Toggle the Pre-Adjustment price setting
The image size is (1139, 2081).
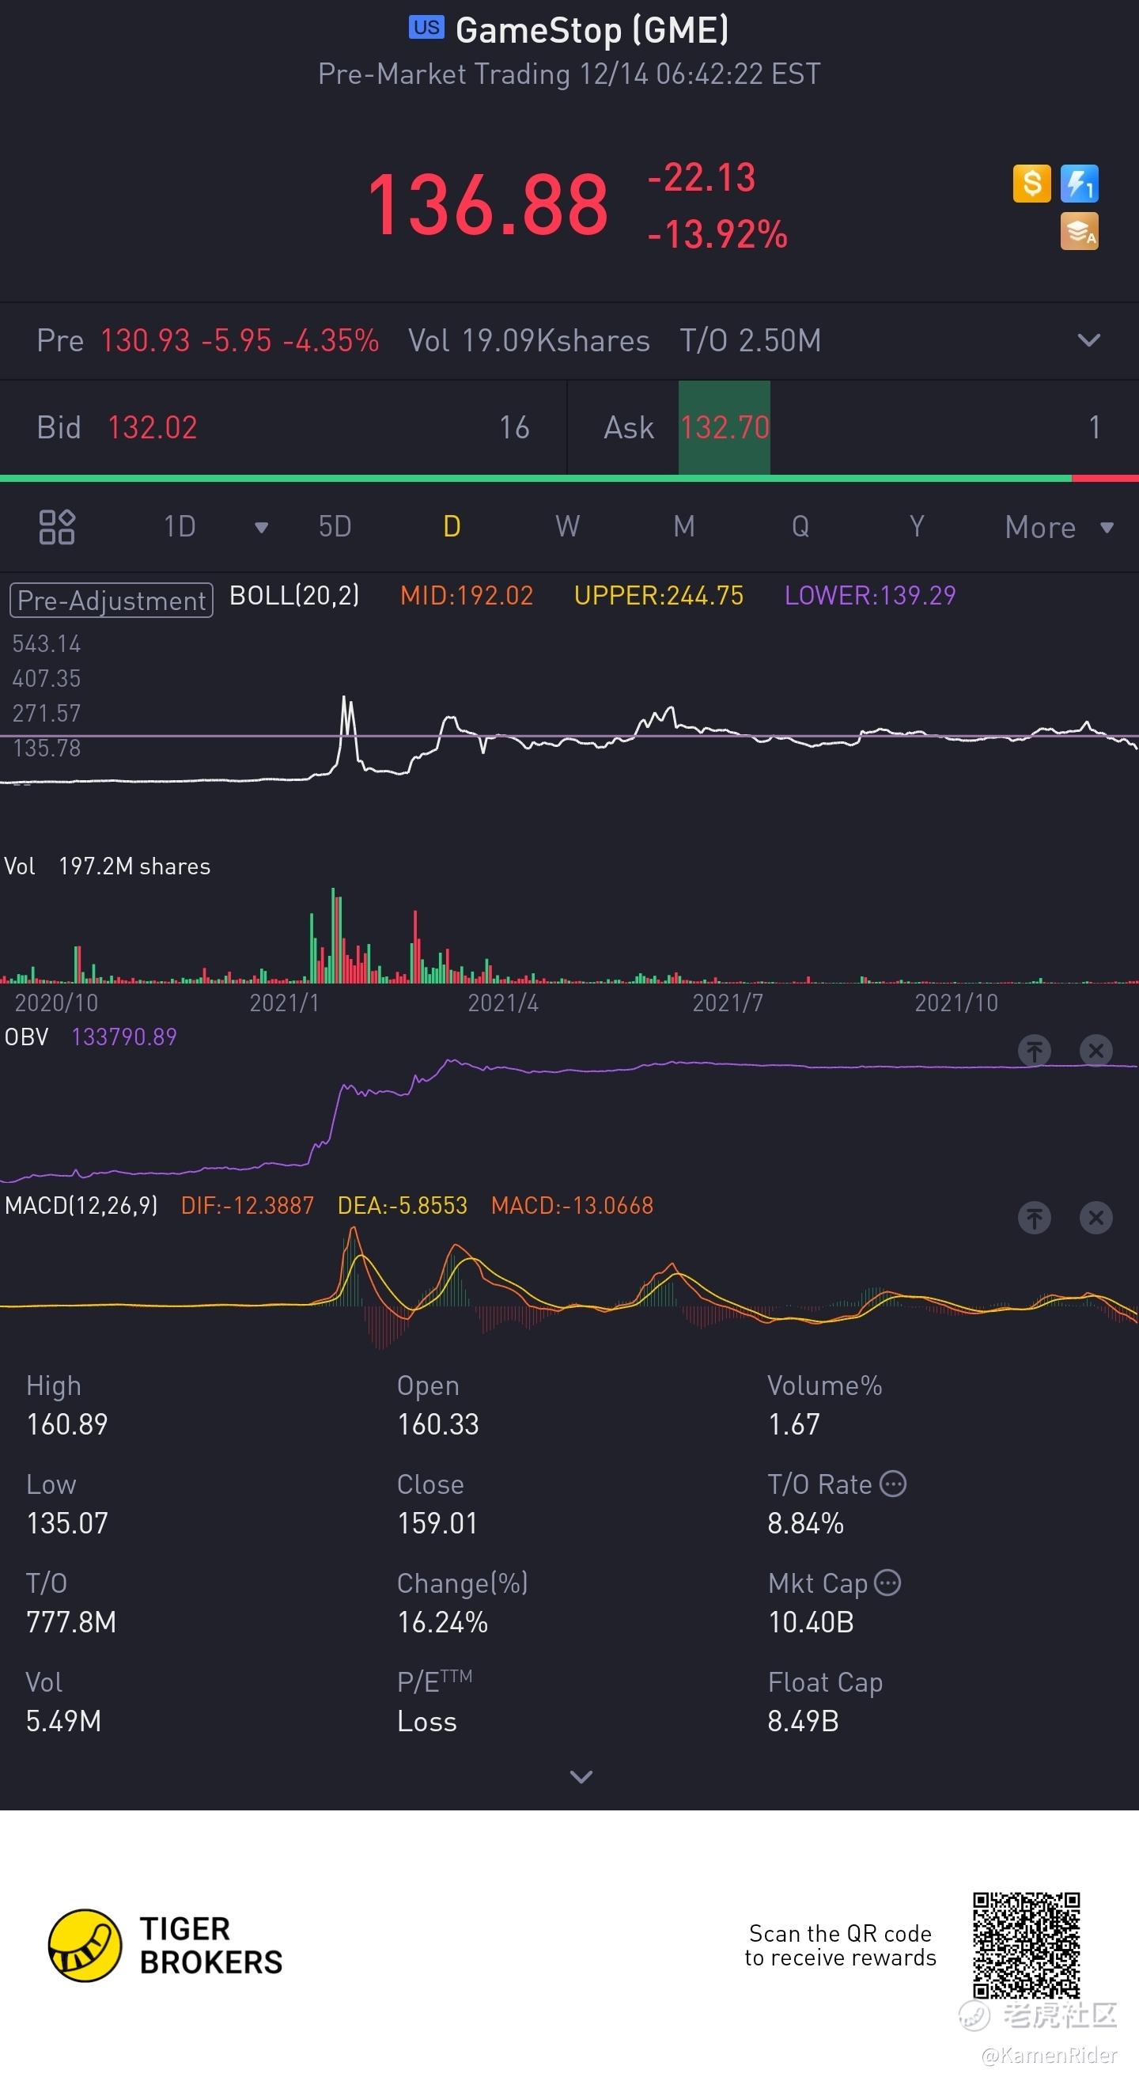point(112,601)
